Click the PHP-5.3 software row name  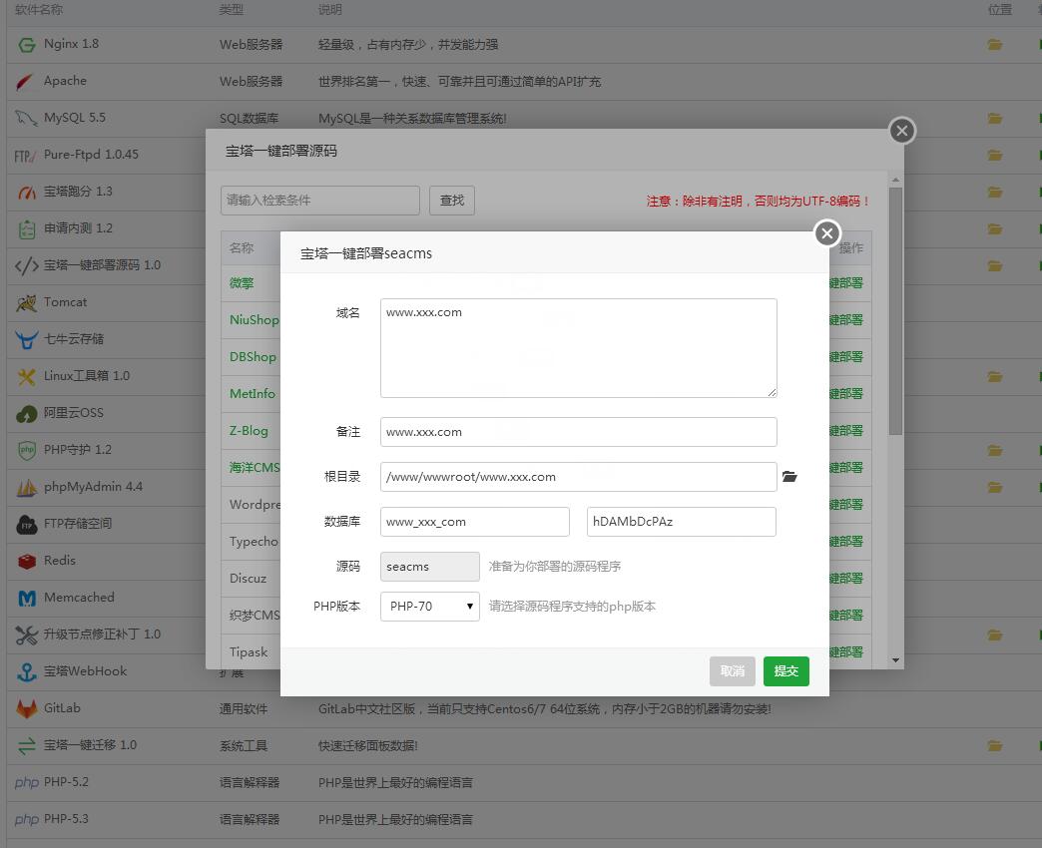(66, 819)
